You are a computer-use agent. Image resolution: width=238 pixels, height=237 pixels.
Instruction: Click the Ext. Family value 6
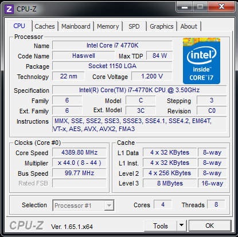[67, 110]
